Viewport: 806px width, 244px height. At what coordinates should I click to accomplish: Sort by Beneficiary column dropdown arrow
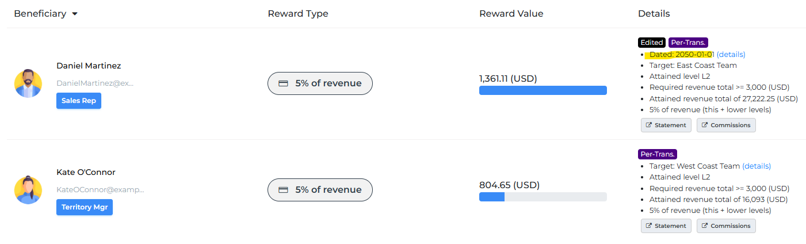(75, 14)
